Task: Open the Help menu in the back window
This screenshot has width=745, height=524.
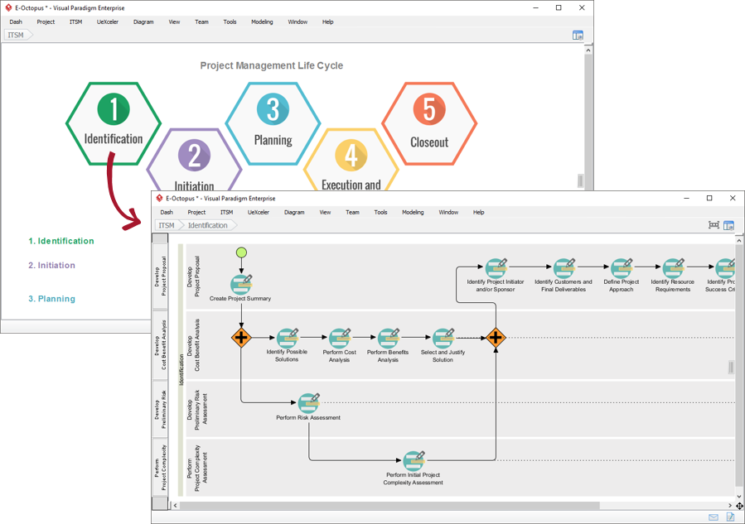Action: [x=328, y=22]
